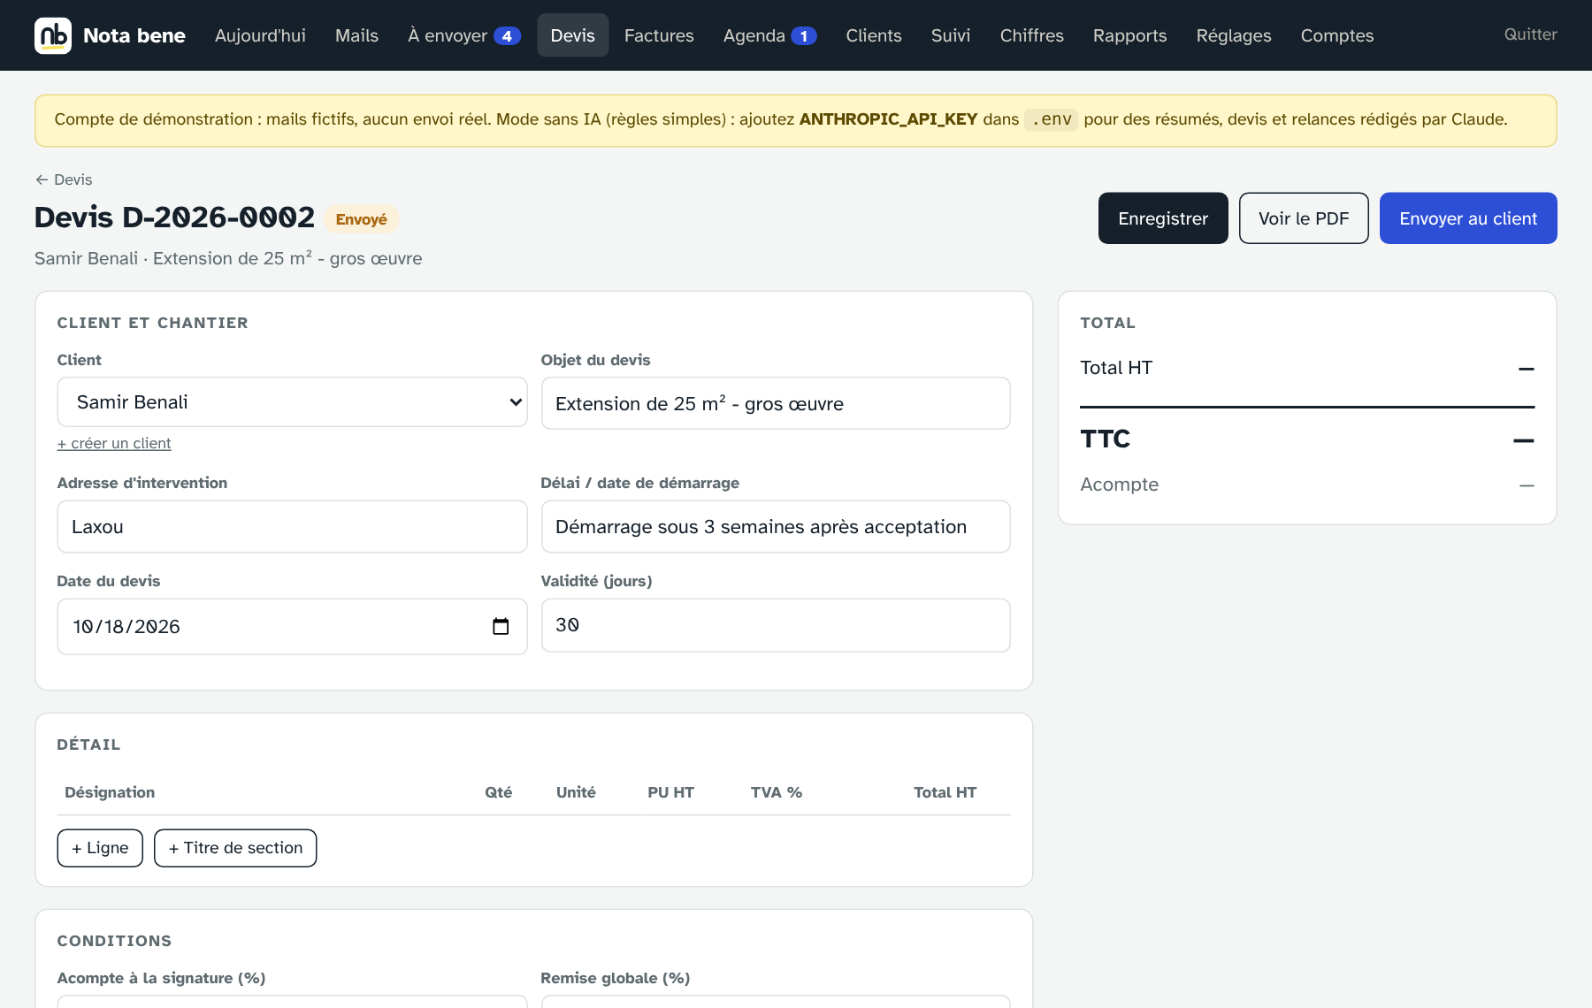
Task: Click the Date du devis field
Action: pos(292,627)
